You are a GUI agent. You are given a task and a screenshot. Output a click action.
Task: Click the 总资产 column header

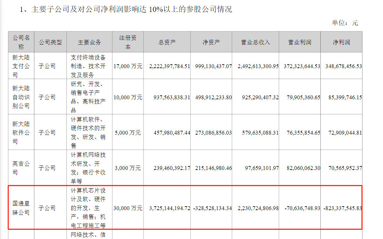click(x=167, y=42)
